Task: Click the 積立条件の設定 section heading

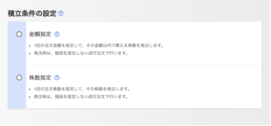Action: 32,13
